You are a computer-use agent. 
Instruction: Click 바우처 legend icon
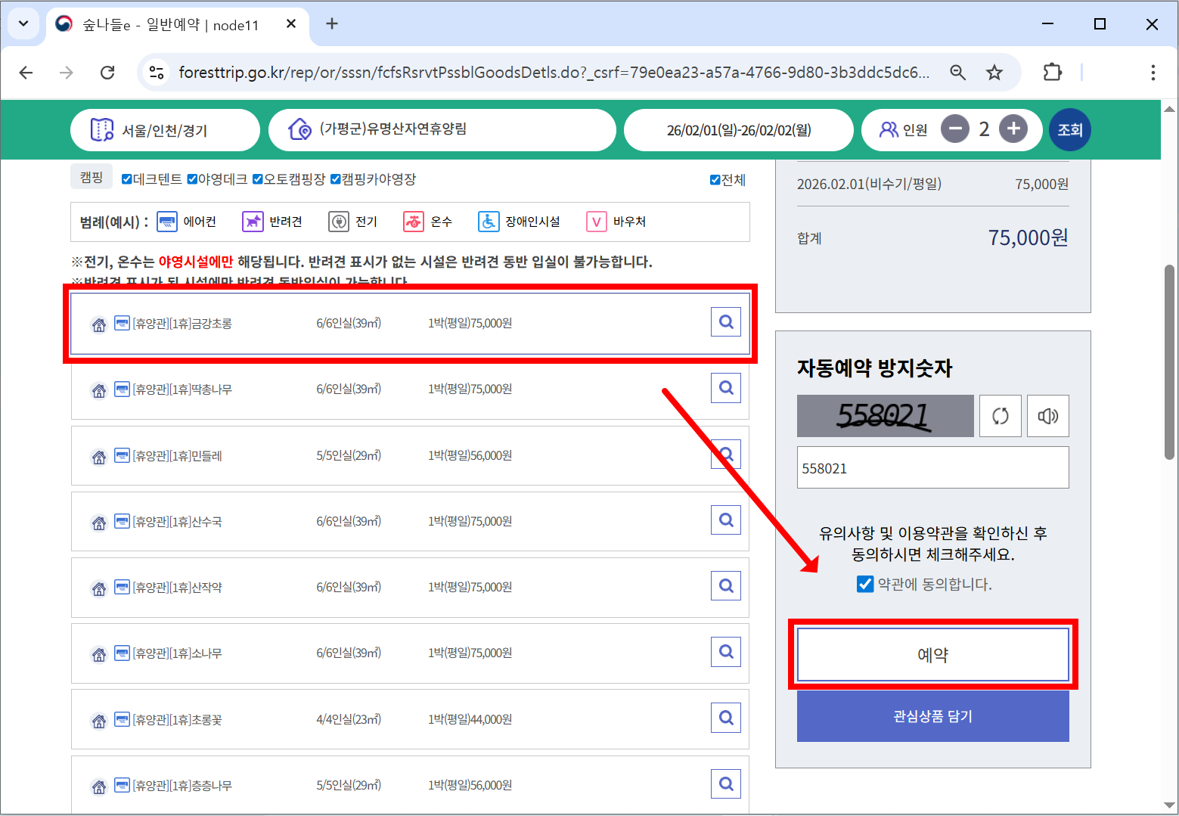pos(597,222)
